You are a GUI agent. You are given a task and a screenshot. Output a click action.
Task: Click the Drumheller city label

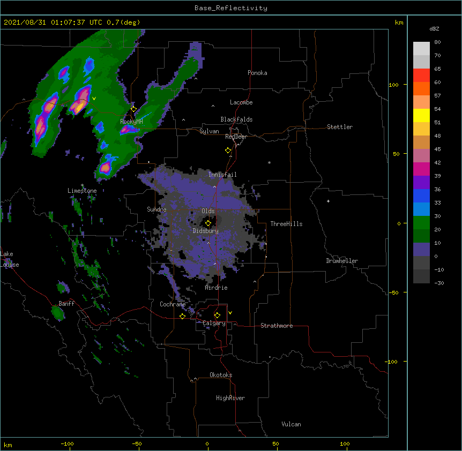tap(342, 261)
